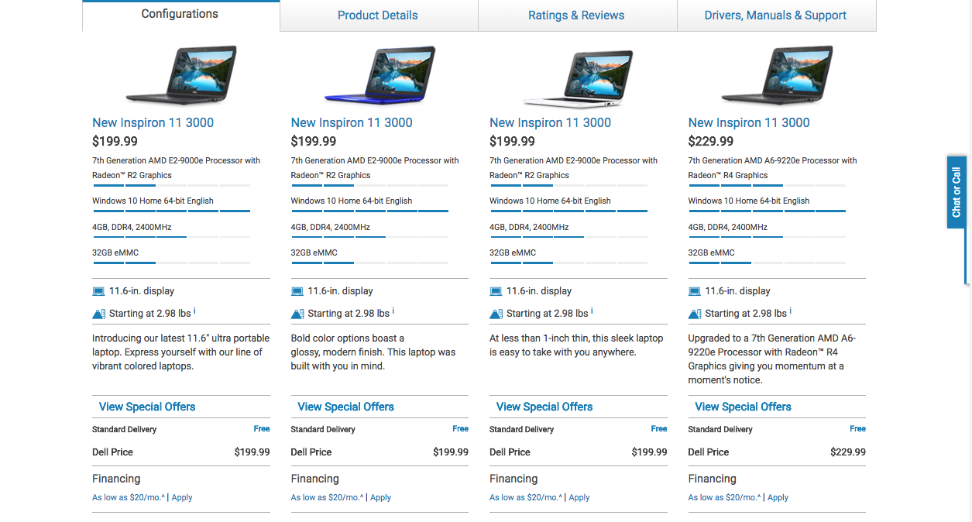Click Dell Price $229.99 amount
Viewport: 972px width, 522px height.
[x=848, y=452]
